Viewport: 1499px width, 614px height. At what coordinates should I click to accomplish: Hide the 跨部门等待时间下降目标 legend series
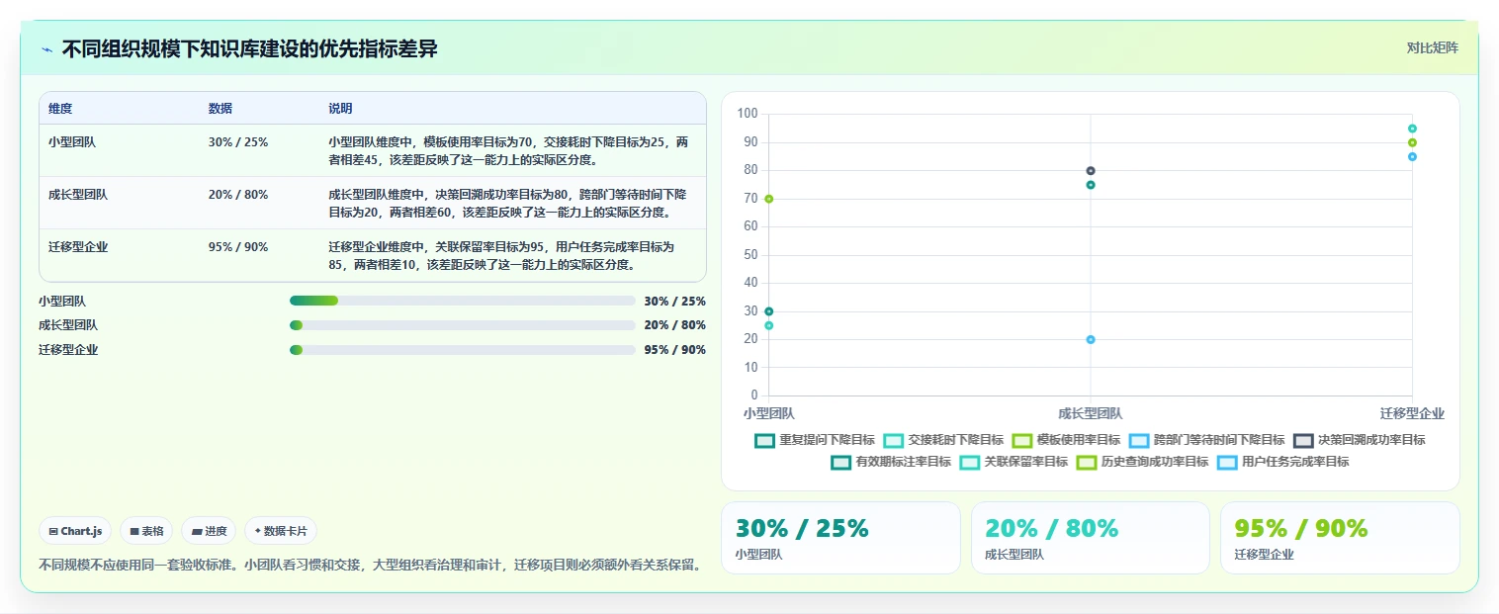pos(1206,440)
